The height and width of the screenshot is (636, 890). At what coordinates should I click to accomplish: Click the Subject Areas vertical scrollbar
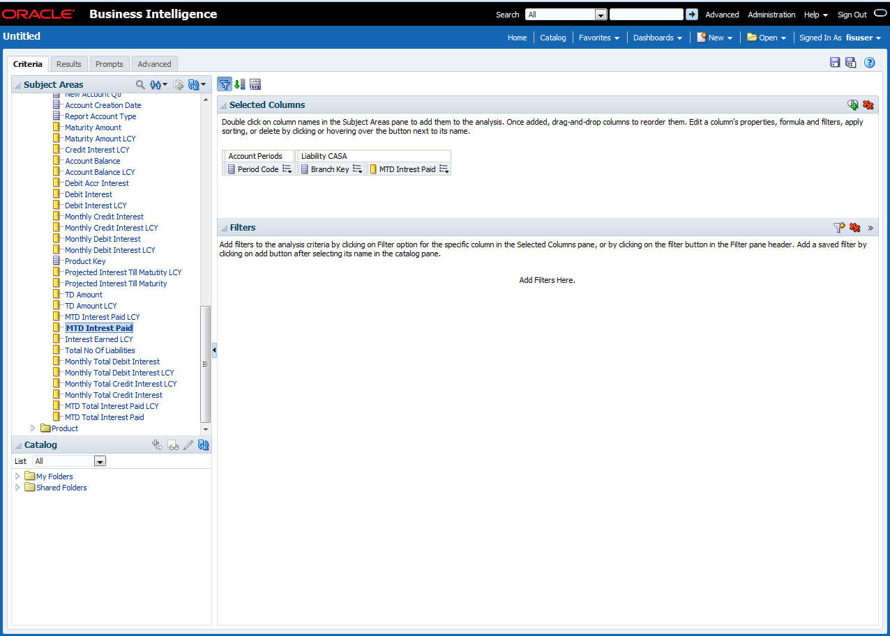[205, 364]
